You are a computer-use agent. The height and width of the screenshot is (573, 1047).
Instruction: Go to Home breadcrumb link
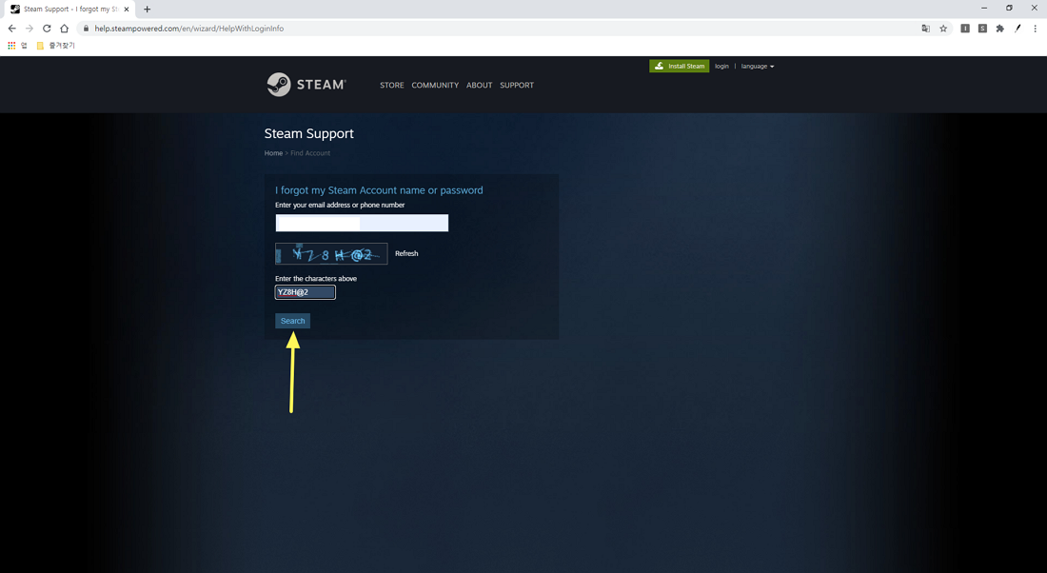click(x=273, y=153)
